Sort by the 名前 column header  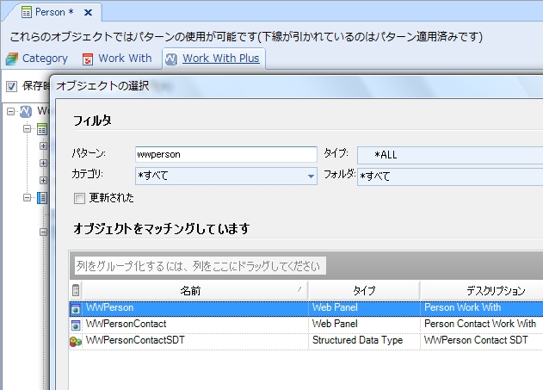tap(190, 291)
